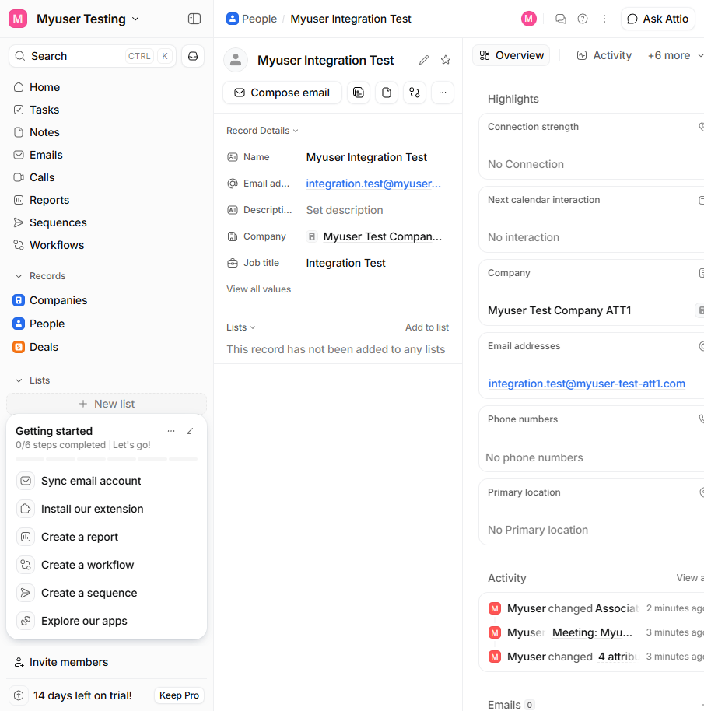The height and width of the screenshot is (711, 704).
Task: Switch to the Overview tab
Action: [511, 55]
